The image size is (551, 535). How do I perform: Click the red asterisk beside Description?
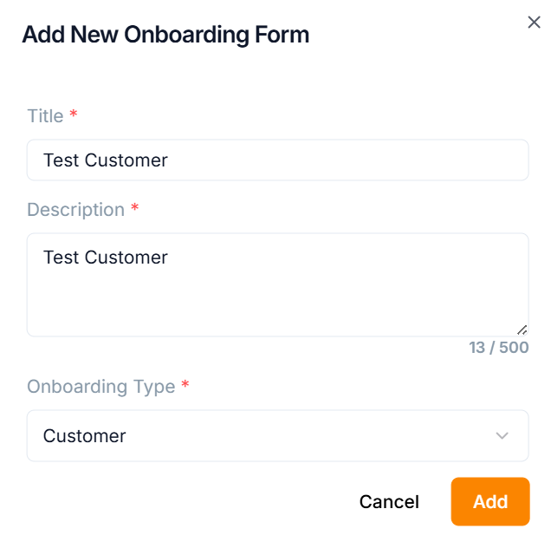[x=134, y=208]
